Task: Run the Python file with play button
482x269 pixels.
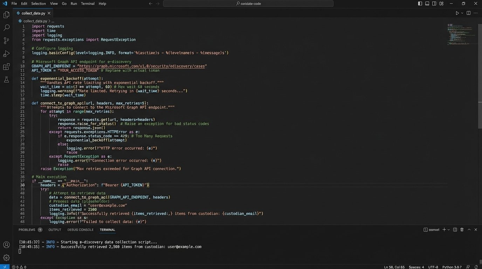Action: (x=457, y=13)
